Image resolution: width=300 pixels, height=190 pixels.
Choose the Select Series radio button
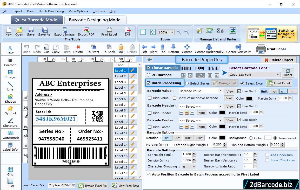point(187,83)
